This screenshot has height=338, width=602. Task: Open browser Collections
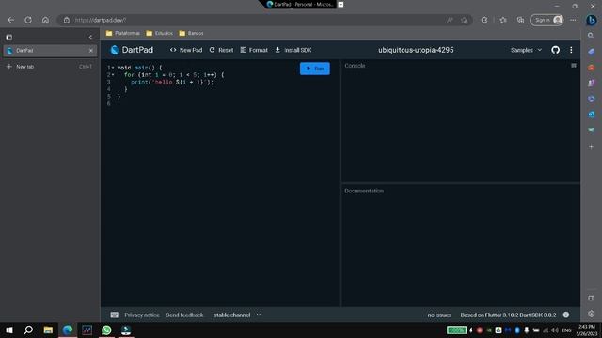point(520,20)
